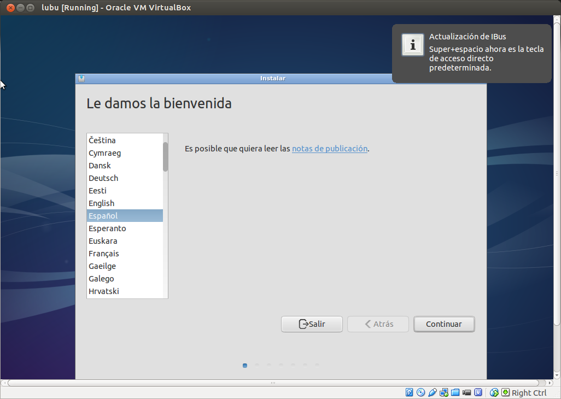Open the notas de publicación link
The width and height of the screenshot is (561, 399).
330,149
